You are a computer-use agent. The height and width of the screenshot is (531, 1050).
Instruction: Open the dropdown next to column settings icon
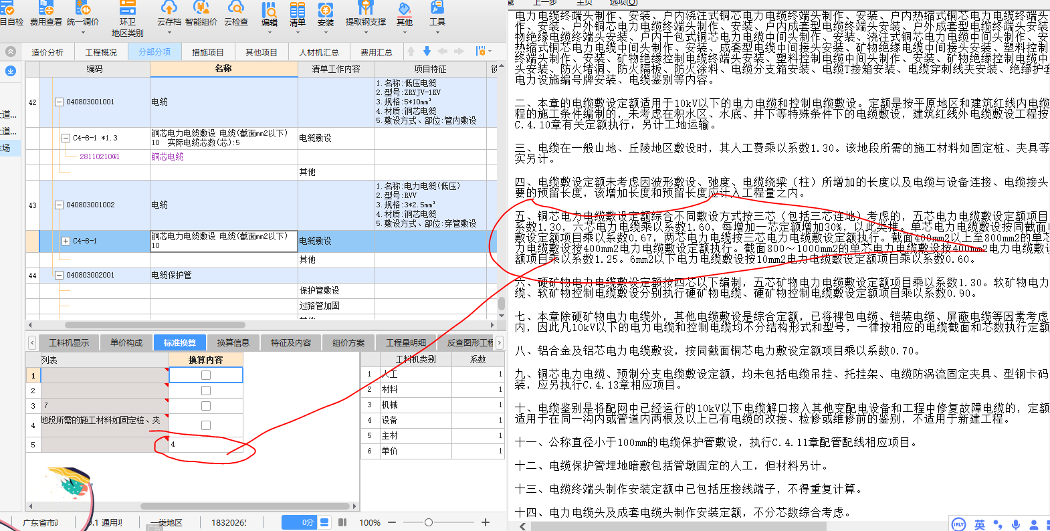(x=490, y=51)
